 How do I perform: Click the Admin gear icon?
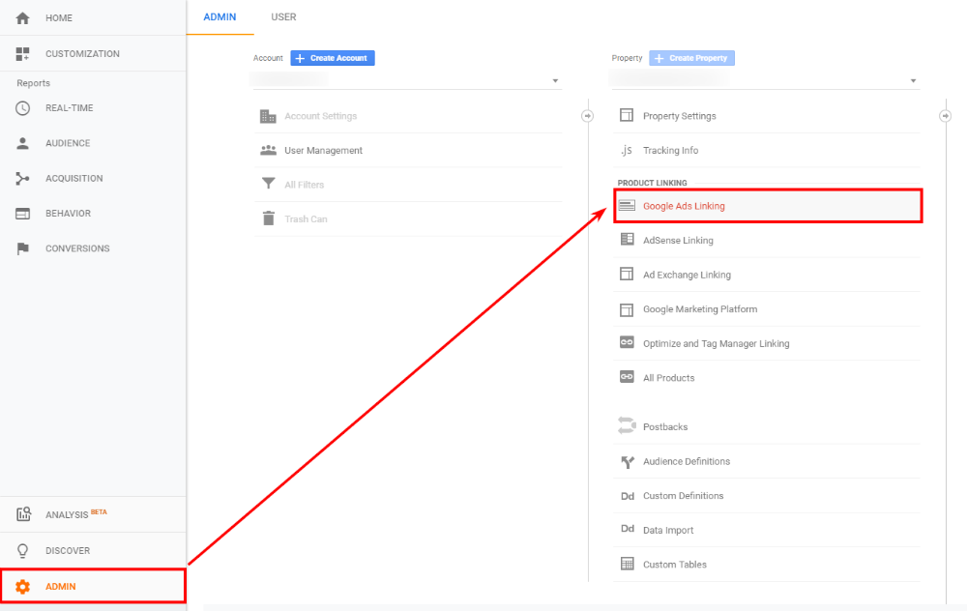23,587
